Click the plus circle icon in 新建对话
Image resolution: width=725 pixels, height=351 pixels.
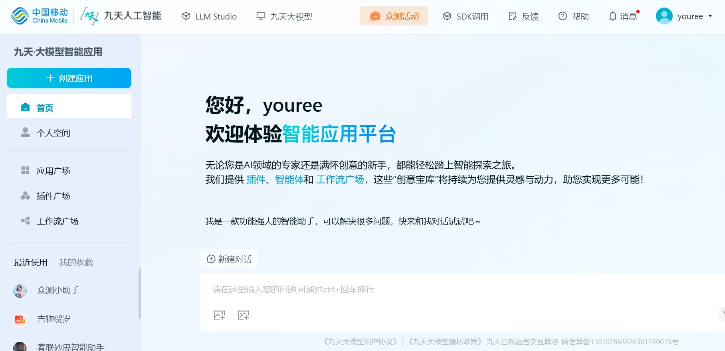(x=211, y=259)
